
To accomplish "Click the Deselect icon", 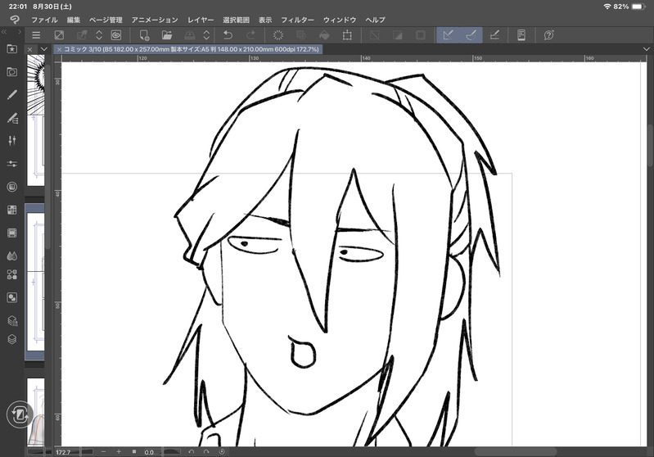I will pos(375,35).
